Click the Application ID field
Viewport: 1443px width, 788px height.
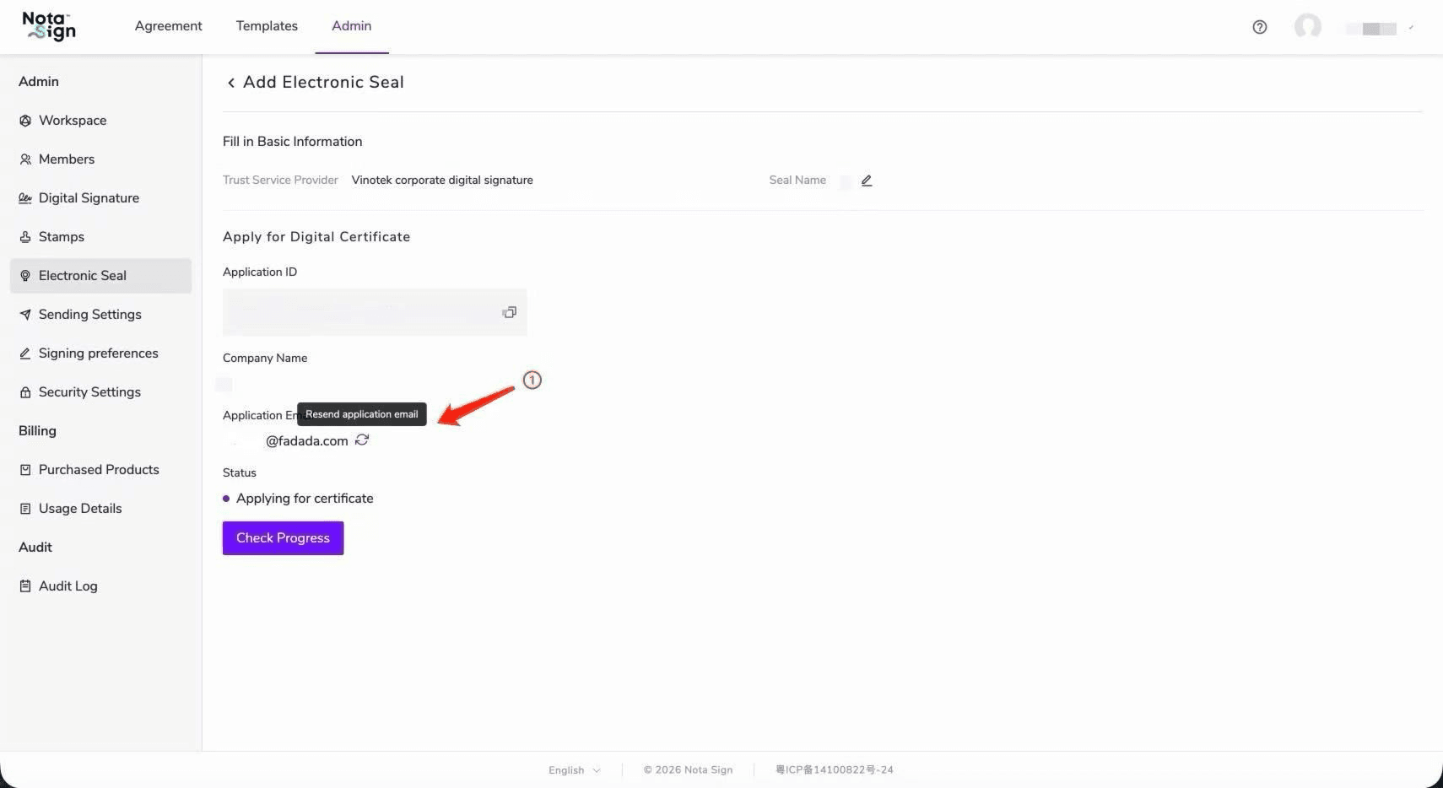point(375,312)
